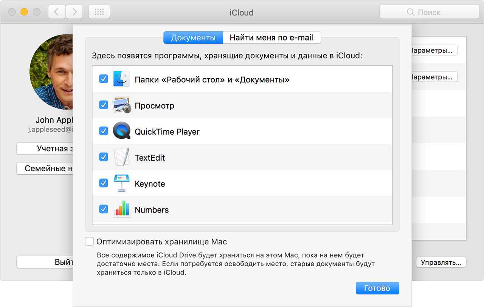This screenshot has height=307, width=484.
Task: Uncheck the Просмотр checkbox
Action: 104,105
